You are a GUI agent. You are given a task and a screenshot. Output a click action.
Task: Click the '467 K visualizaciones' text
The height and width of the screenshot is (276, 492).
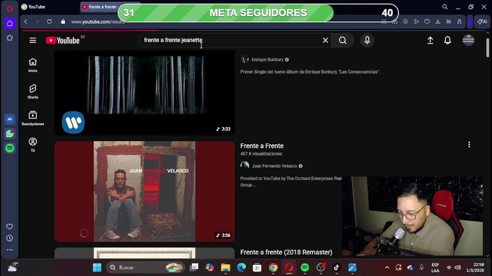coord(261,154)
